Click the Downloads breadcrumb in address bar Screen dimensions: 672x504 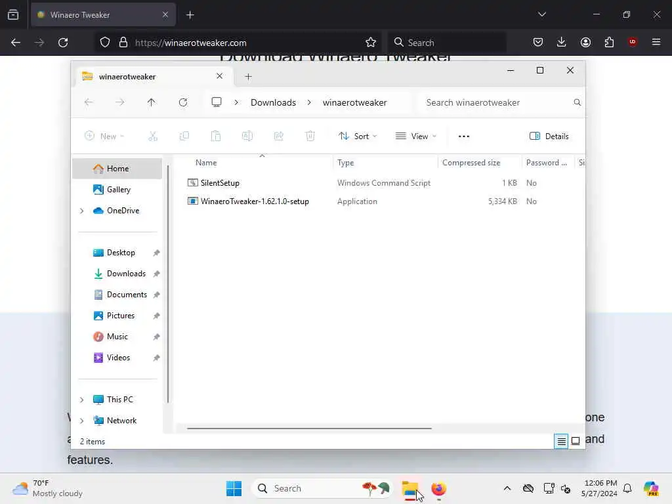[x=274, y=102]
